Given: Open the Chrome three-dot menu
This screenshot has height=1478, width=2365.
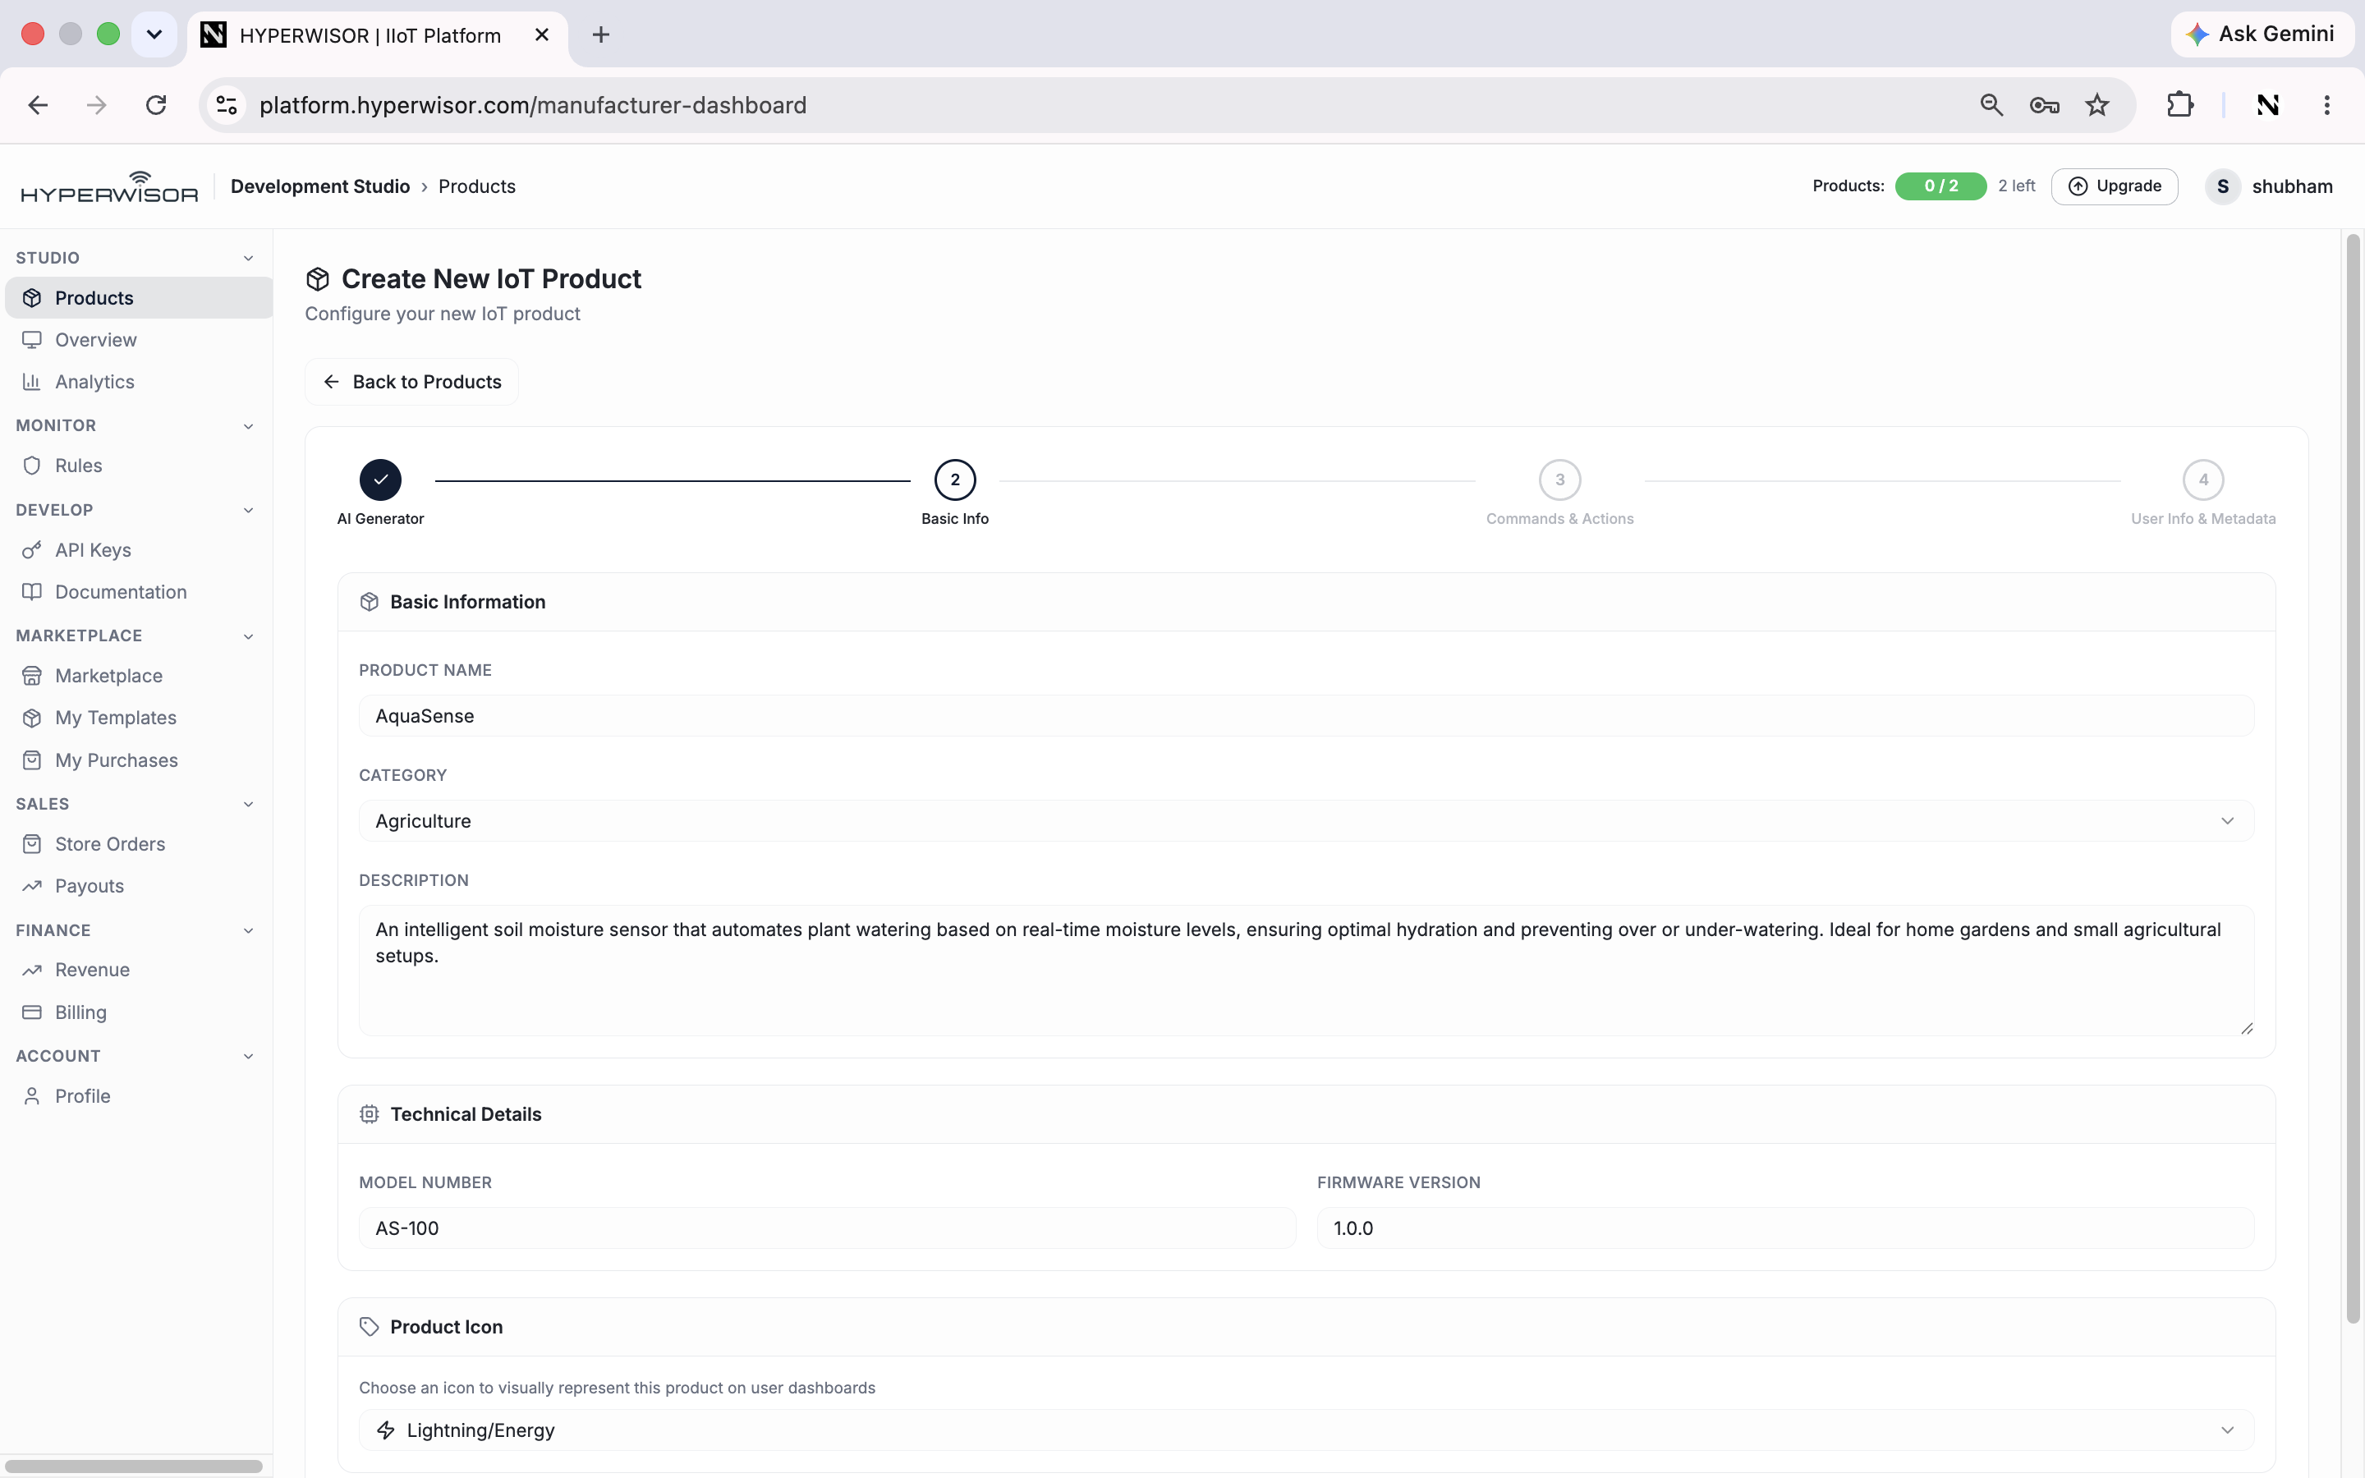Looking at the screenshot, I should click(2327, 106).
